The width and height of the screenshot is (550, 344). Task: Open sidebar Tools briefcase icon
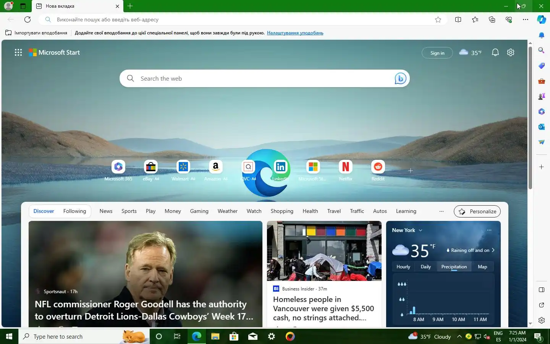(x=542, y=81)
